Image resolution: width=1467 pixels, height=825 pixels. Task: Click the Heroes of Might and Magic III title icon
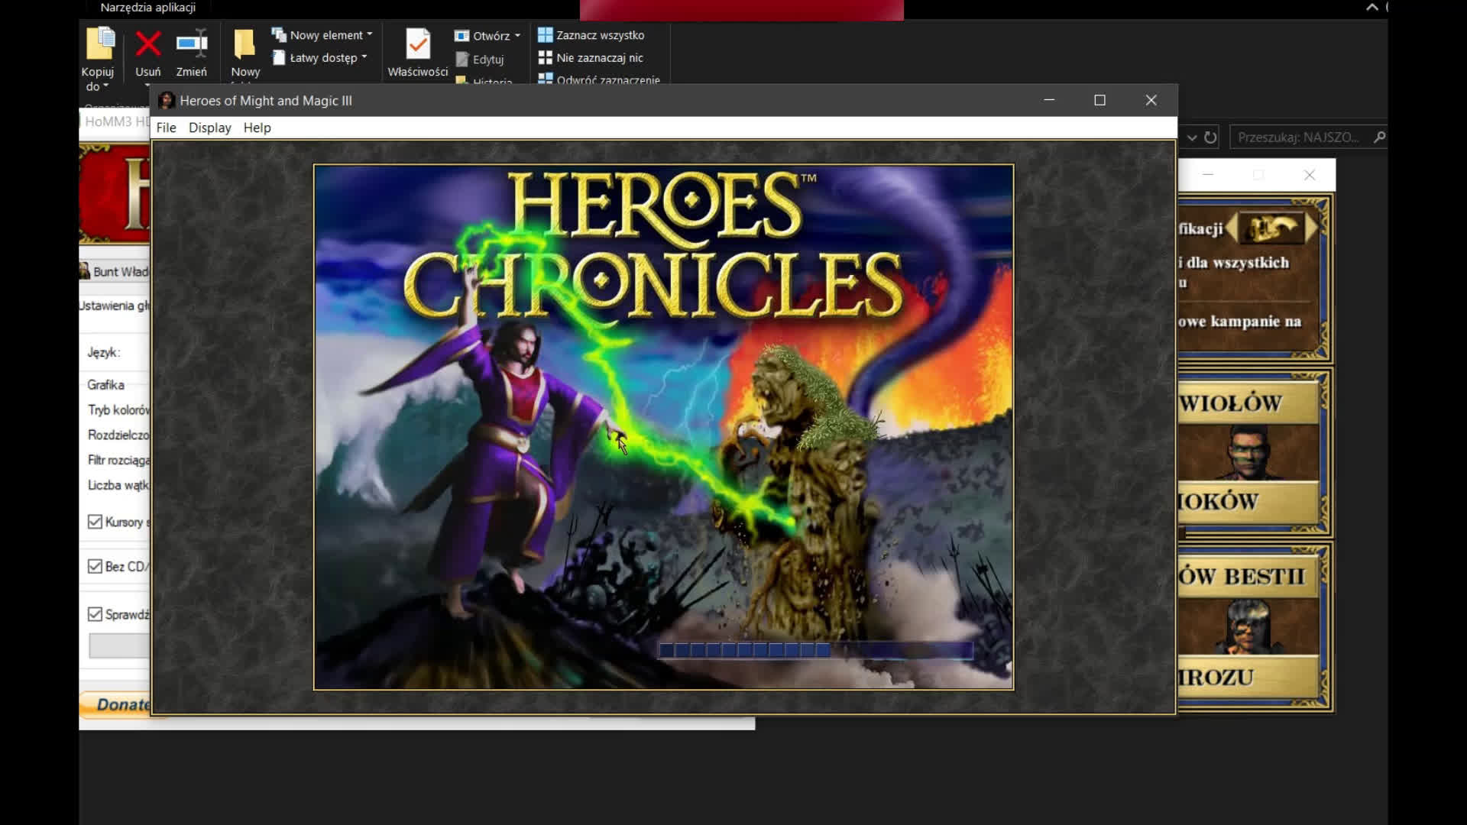click(167, 100)
